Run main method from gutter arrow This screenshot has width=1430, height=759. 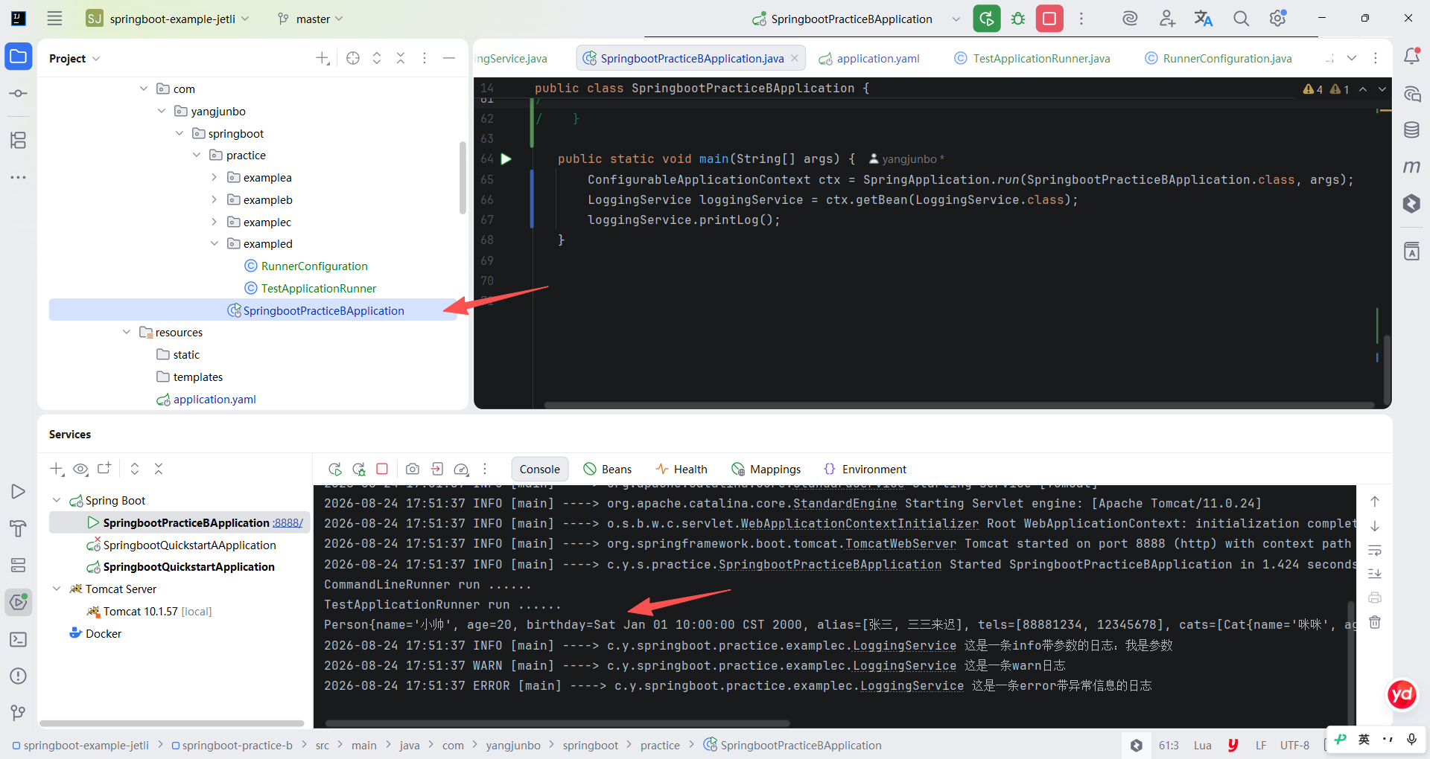pos(506,158)
